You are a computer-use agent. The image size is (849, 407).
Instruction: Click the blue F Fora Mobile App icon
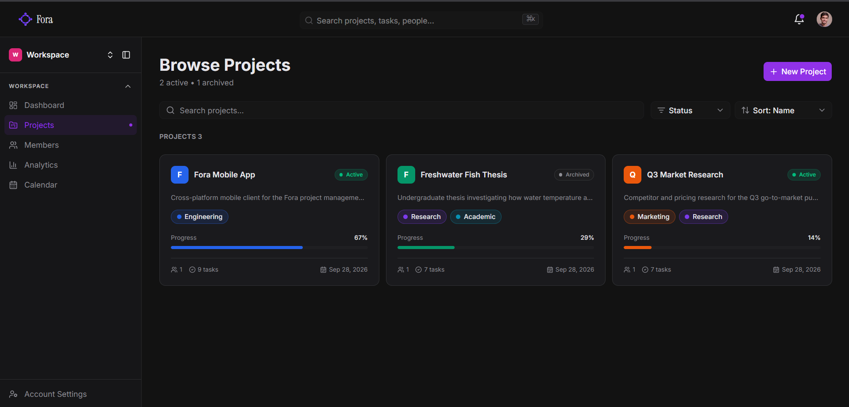click(180, 175)
